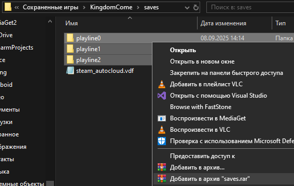Expand the address bar history dropdown
The height and width of the screenshot is (186, 294).
[x=187, y=8]
